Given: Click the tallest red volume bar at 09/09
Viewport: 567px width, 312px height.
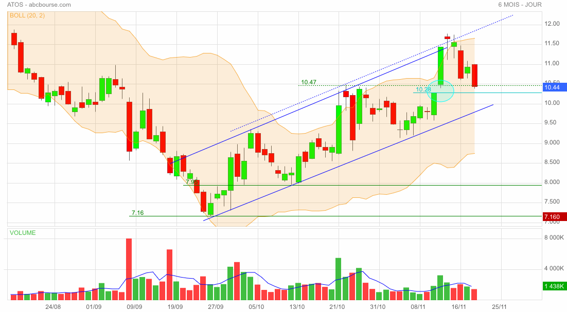Looking at the screenshot, I should coord(129,269).
